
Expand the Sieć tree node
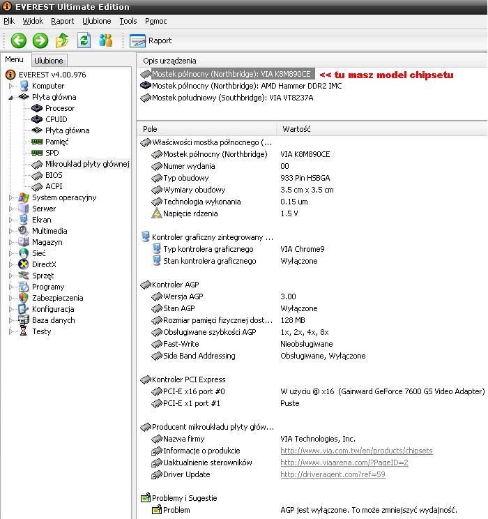pos(10,253)
